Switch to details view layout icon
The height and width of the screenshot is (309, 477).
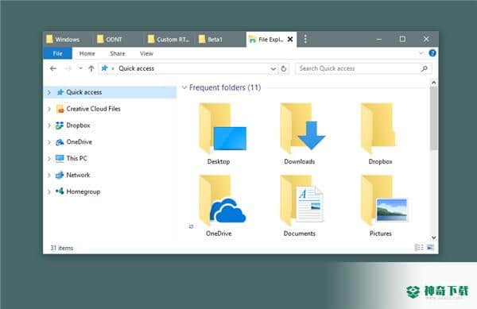point(419,247)
